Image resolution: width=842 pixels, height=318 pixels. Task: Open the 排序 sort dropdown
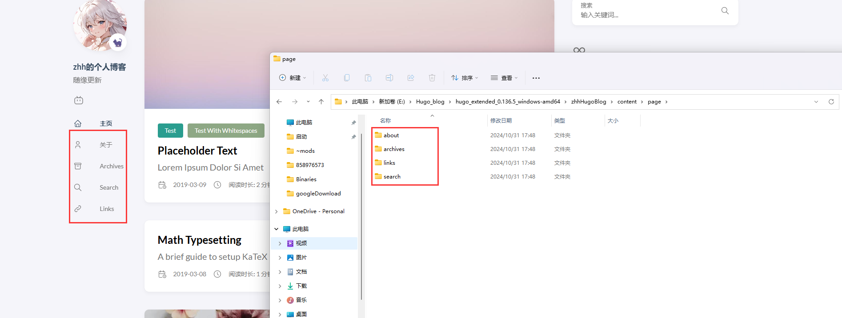pos(465,78)
